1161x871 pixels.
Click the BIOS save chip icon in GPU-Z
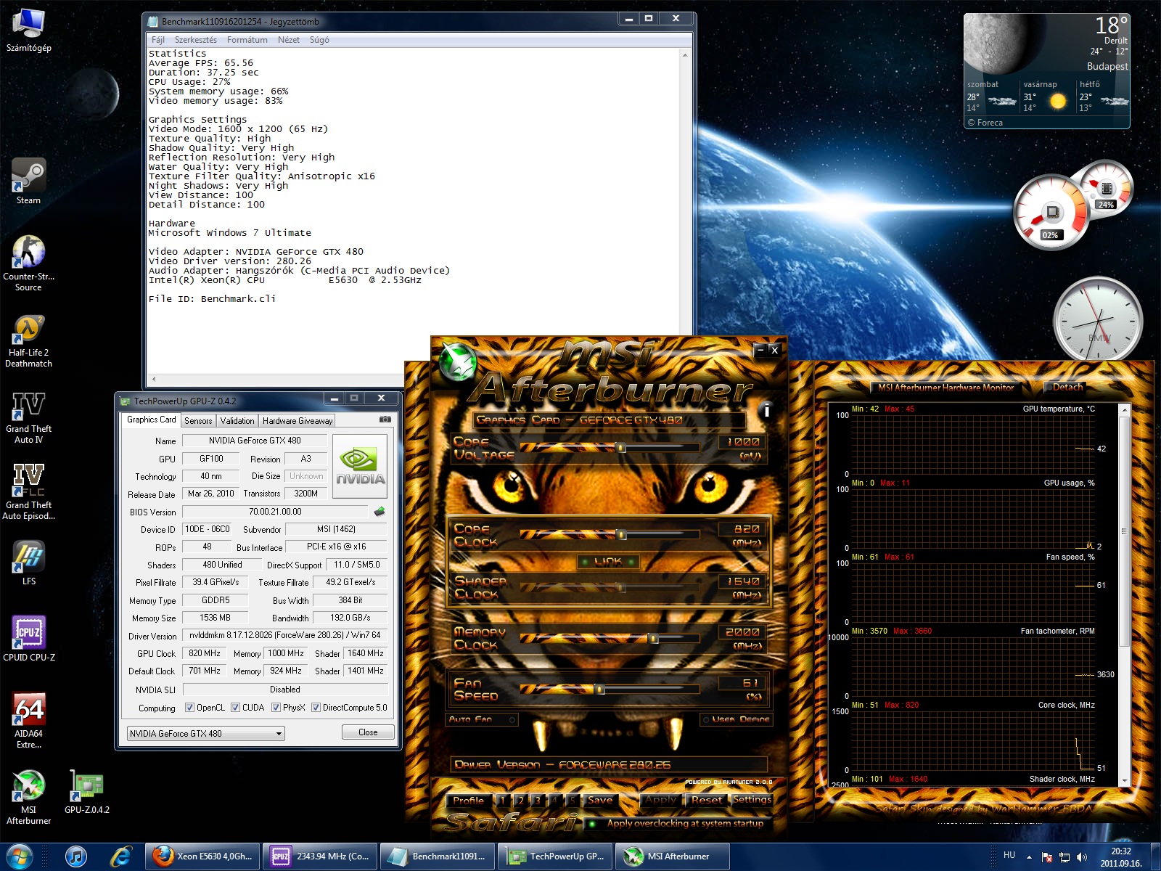(379, 512)
